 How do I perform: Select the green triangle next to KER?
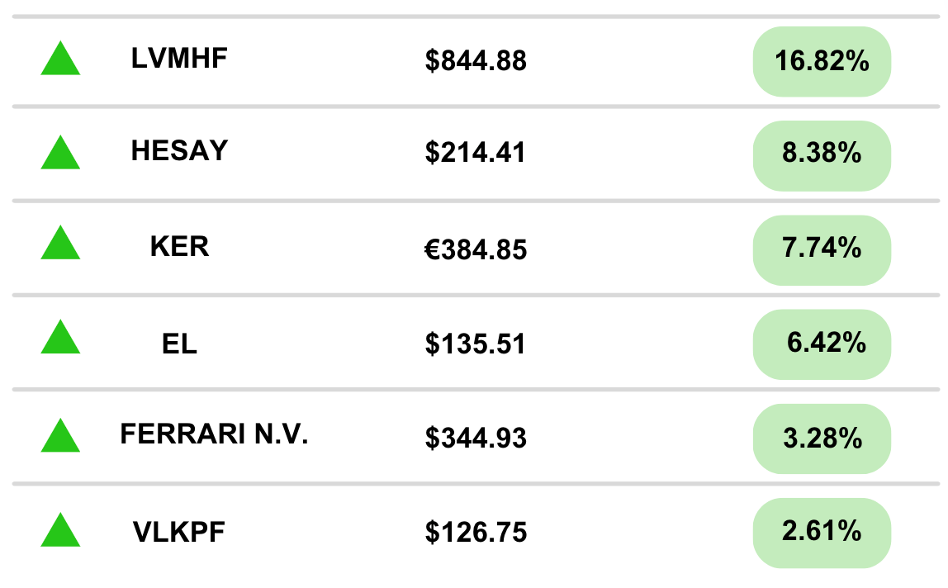click(60, 243)
